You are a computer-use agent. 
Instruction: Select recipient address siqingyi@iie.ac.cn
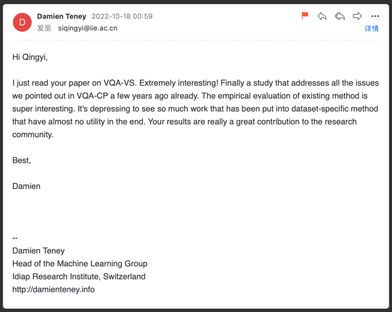pos(88,28)
